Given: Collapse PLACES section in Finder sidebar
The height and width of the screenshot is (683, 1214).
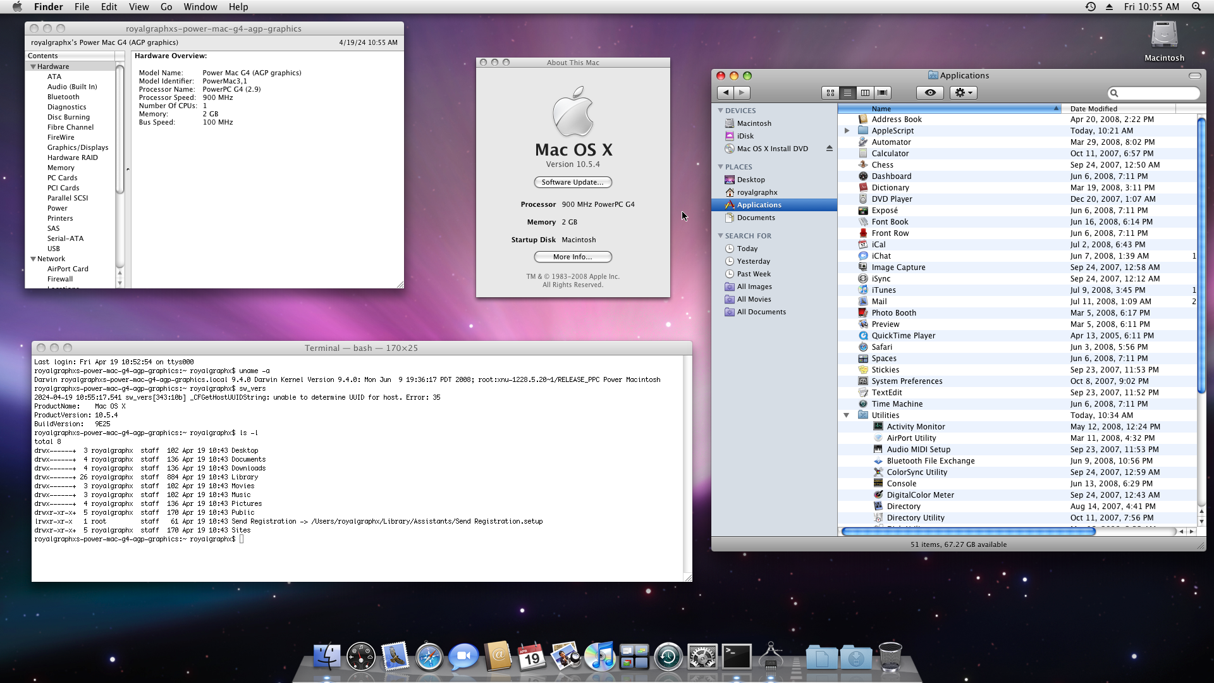Looking at the screenshot, I should pyautogui.click(x=720, y=166).
